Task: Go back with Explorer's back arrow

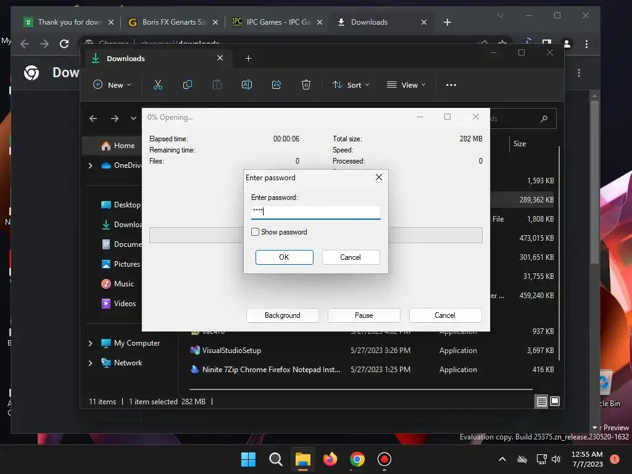Action: [93, 118]
